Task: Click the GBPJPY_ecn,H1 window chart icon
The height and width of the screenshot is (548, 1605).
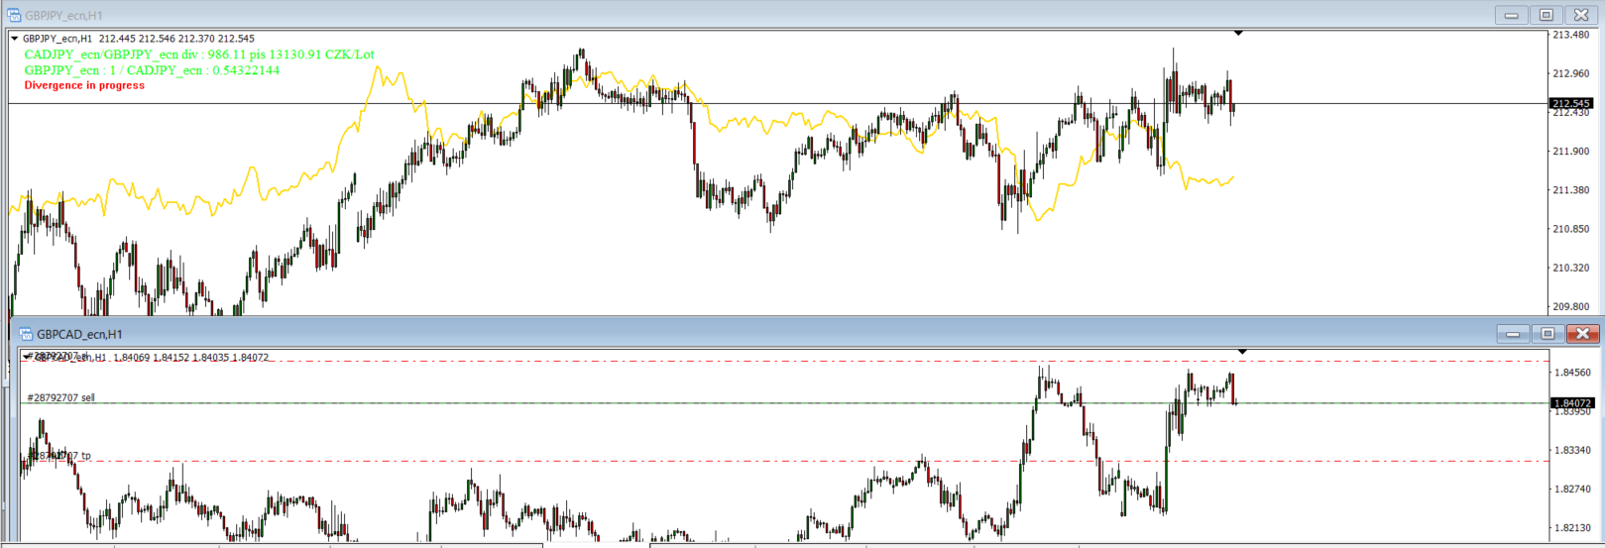Action: point(14,15)
